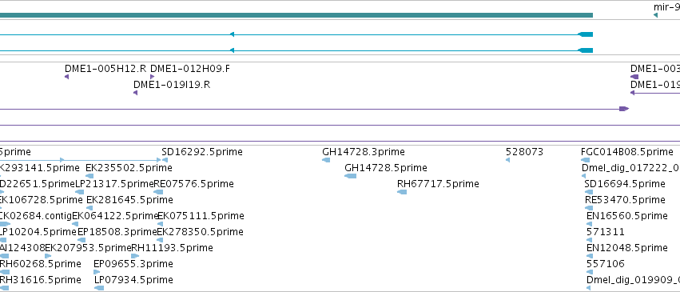680x292 pixels.
Task: Select the GH14728.5prime EST feature block
Action: 351,176
